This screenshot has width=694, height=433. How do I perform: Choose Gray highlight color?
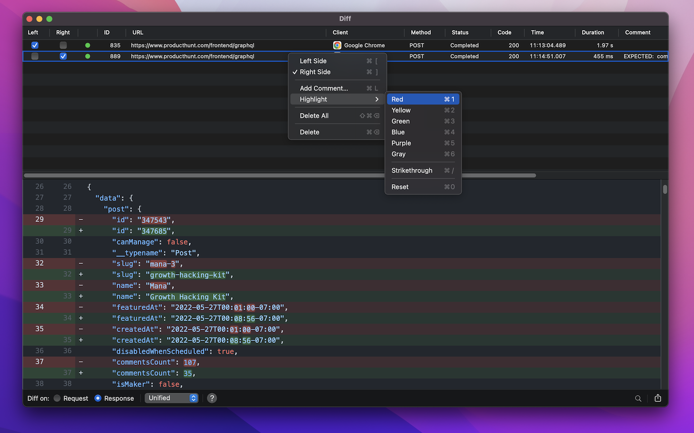click(x=423, y=154)
